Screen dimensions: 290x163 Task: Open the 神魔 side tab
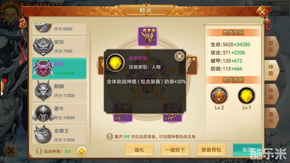tap(271, 94)
